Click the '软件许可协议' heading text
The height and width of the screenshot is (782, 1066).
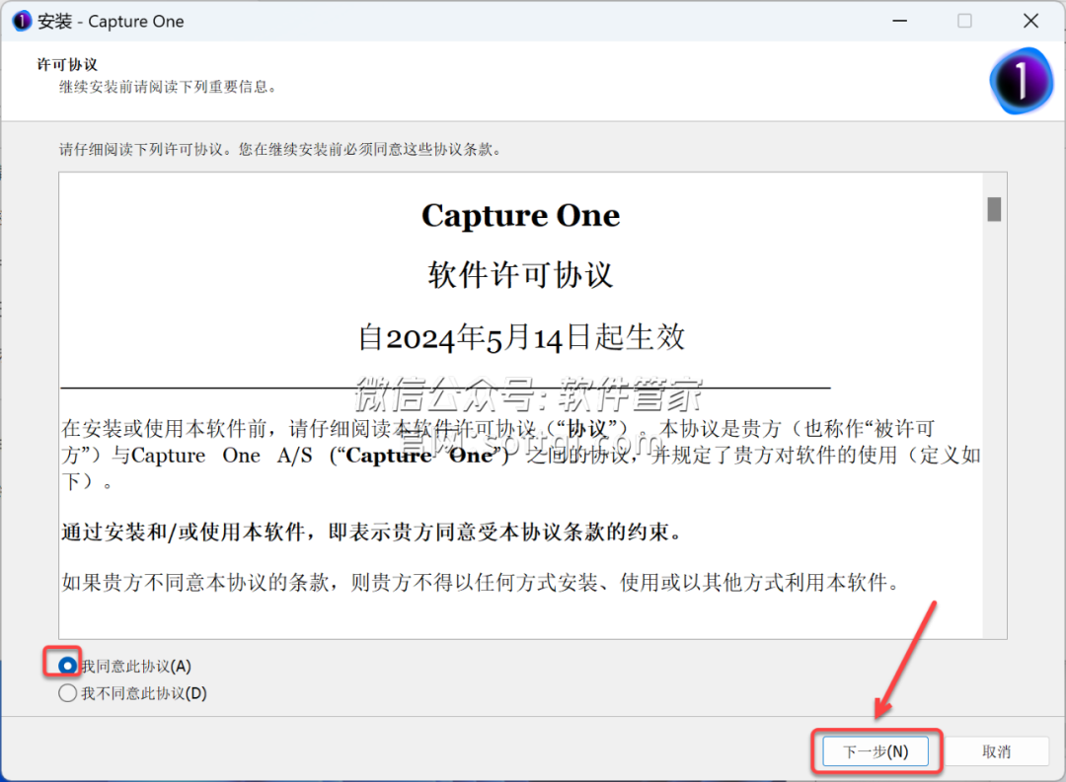521,275
